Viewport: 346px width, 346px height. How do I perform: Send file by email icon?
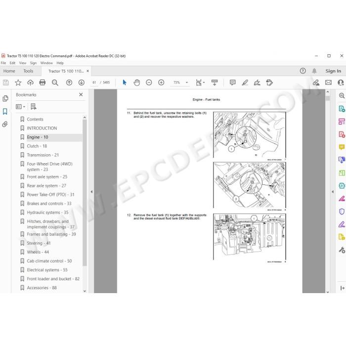(328, 83)
